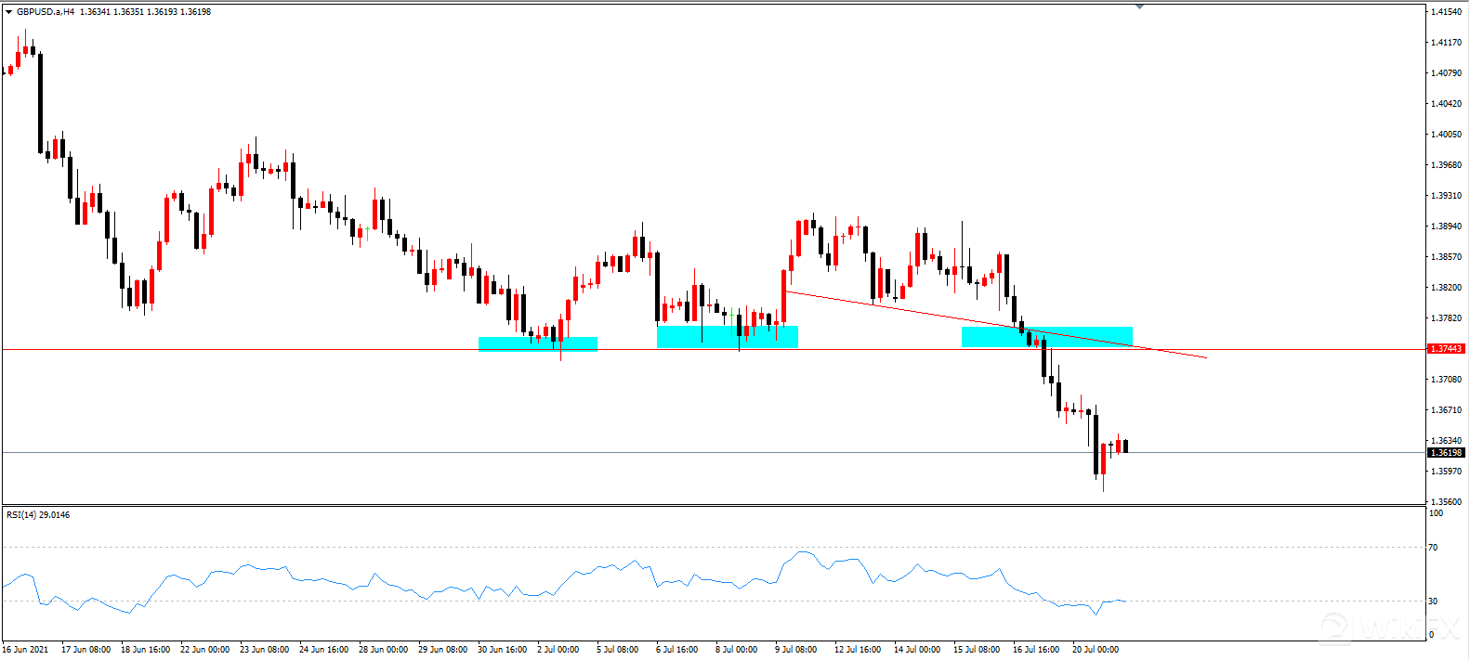Click the GBPUSD.a,H4 chart title text
This screenshot has width=1470, height=660.
pyautogui.click(x=45, y=12)
